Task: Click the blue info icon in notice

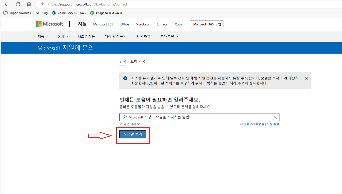Action: (x=125, y=78)
